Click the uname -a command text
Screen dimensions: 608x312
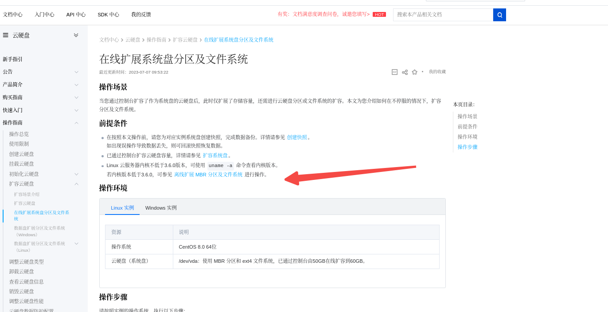pyautogui.click(x=221, y=166)
